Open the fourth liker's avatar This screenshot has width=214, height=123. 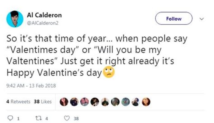95,102
